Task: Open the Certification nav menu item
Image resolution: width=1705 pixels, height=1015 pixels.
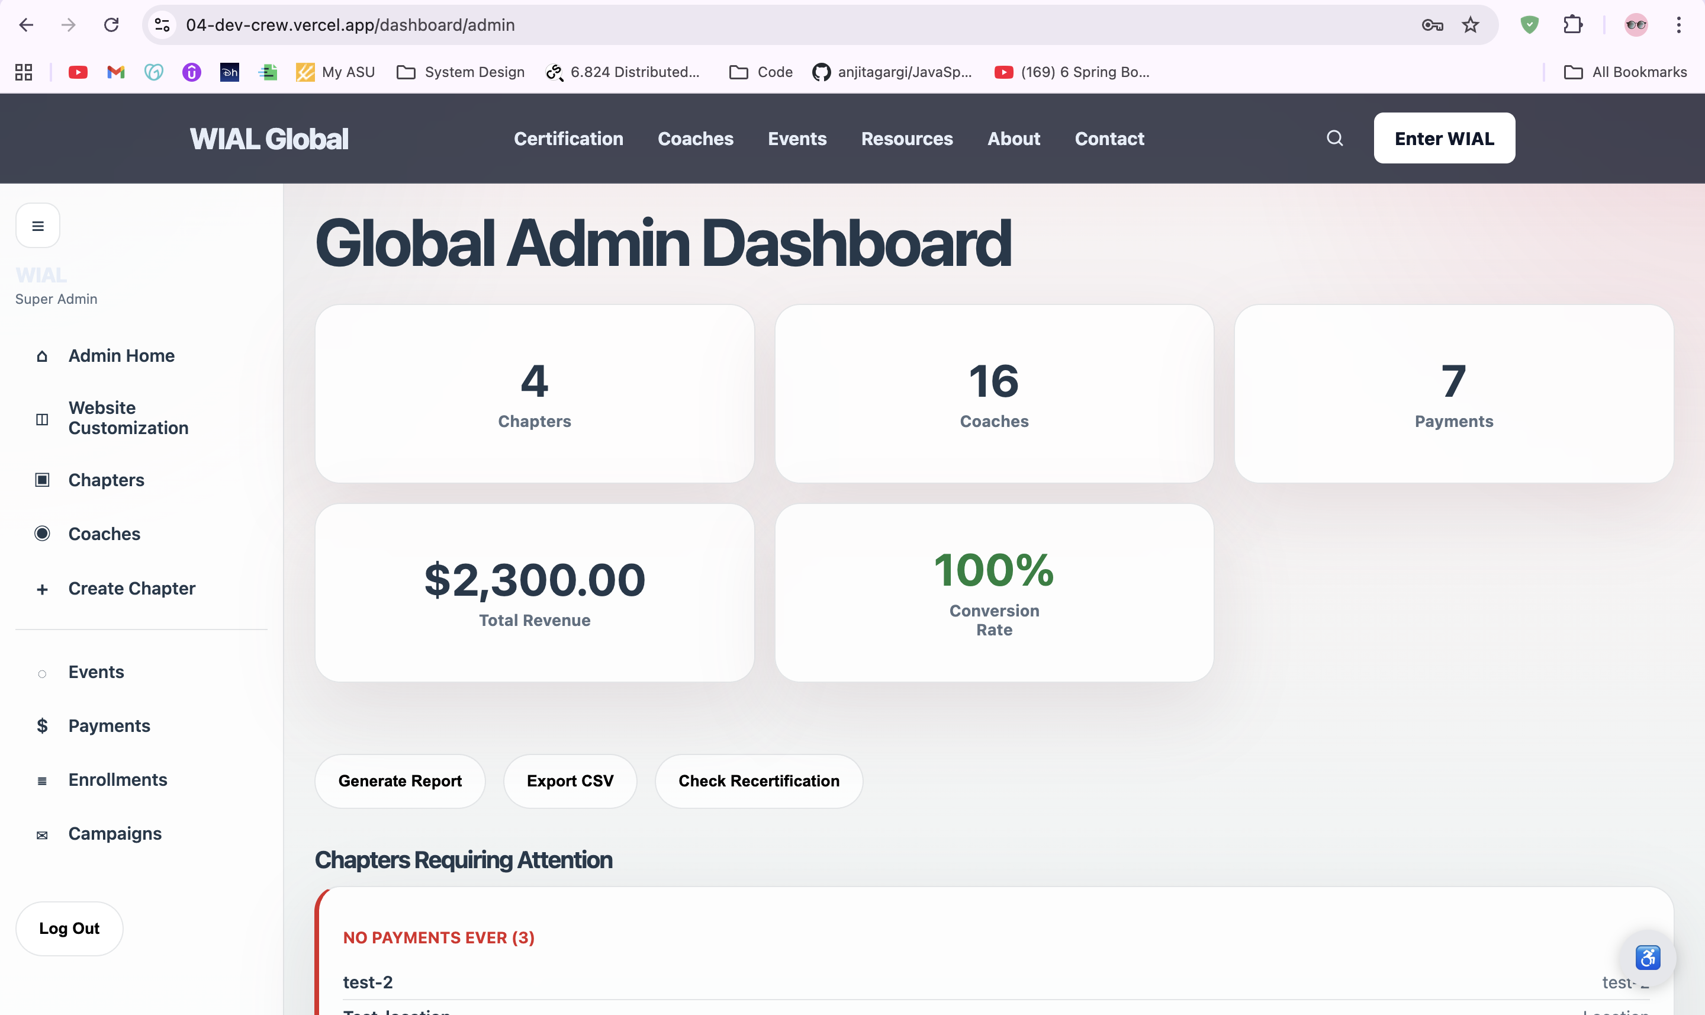Action: pyautogui.click(x=568, y=138)
